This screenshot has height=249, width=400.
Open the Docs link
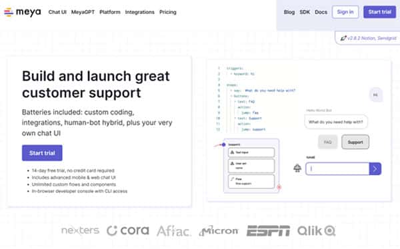(x=321, y=12)
